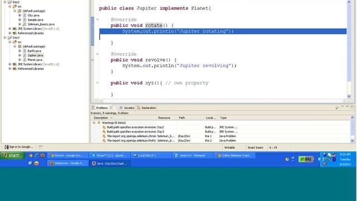Collapse the Day3 project node
Image resolution: width=357 pixels, height=201 pixels.
5,37
